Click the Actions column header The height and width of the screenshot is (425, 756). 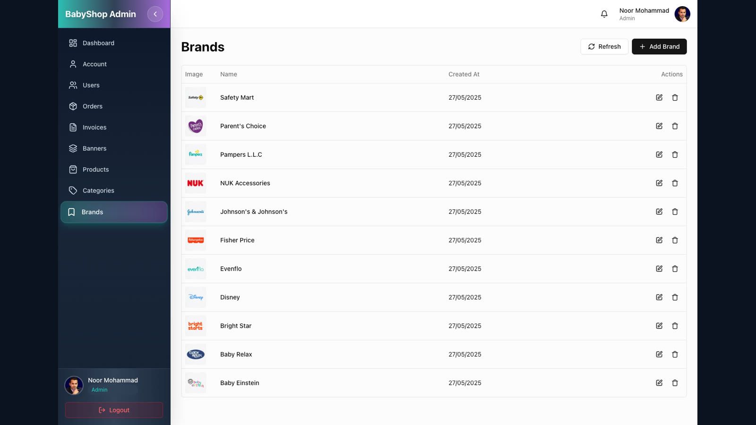pos(672,74)
